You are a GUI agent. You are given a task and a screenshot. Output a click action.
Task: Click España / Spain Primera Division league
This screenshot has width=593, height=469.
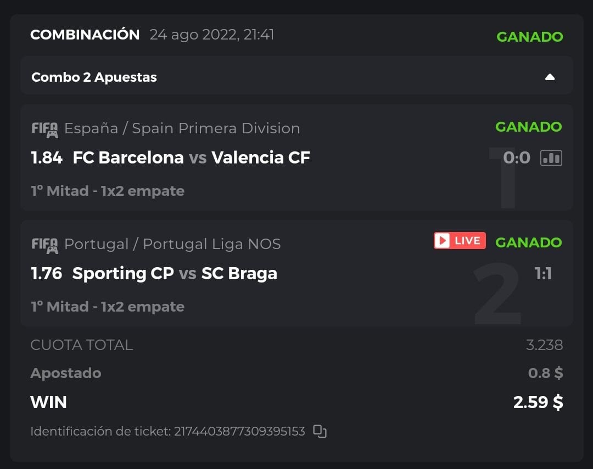coord(182,128)
